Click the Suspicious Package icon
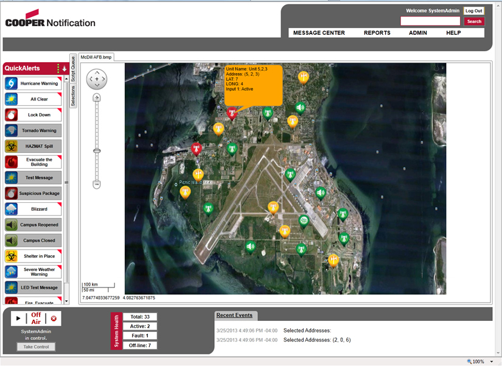The height and width of the screenshot is (366, 502). [11, 193]
